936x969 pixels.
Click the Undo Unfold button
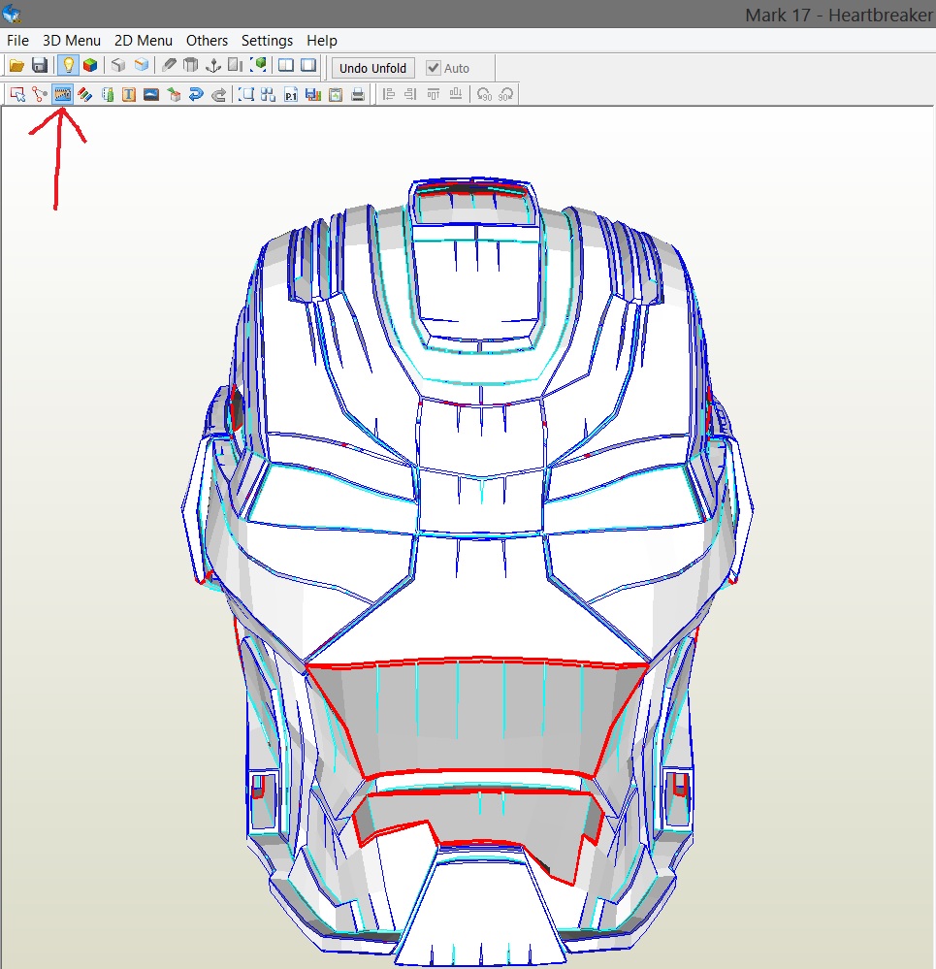point(372,68)
